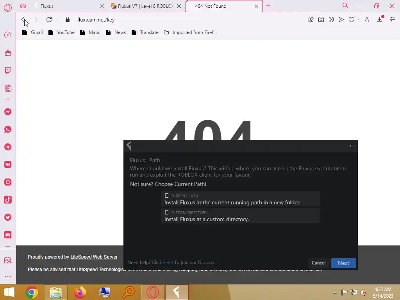Open LiteSpeed Web Server link
The width and height of the screenshot is (400, 300).
94,257
